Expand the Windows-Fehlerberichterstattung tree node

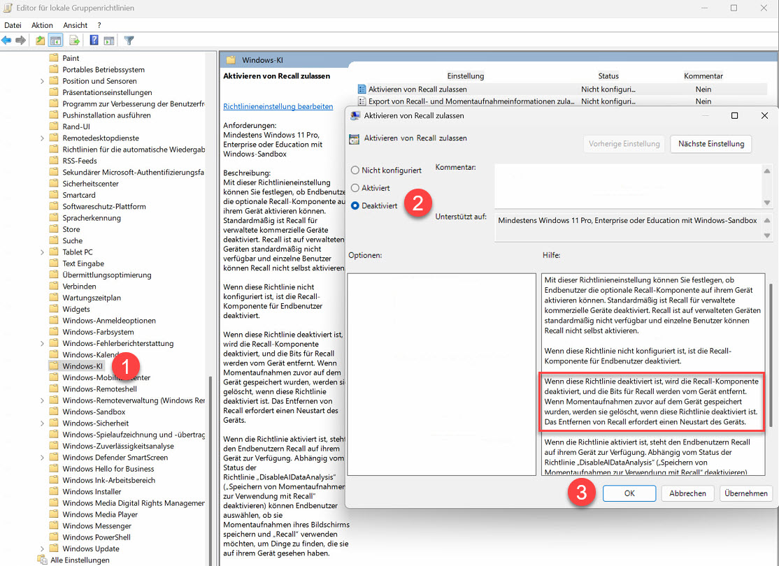tap(42, 344)
